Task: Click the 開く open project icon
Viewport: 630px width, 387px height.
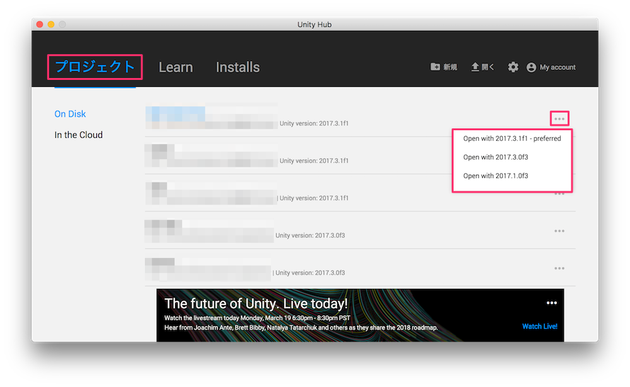Action: 475,67
